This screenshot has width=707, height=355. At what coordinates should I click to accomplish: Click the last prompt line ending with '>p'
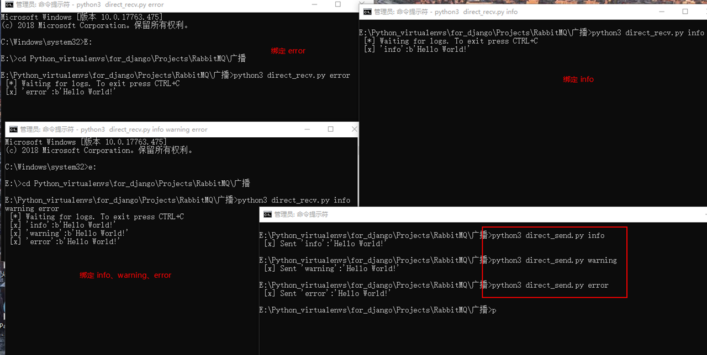(x=378, y=310)
